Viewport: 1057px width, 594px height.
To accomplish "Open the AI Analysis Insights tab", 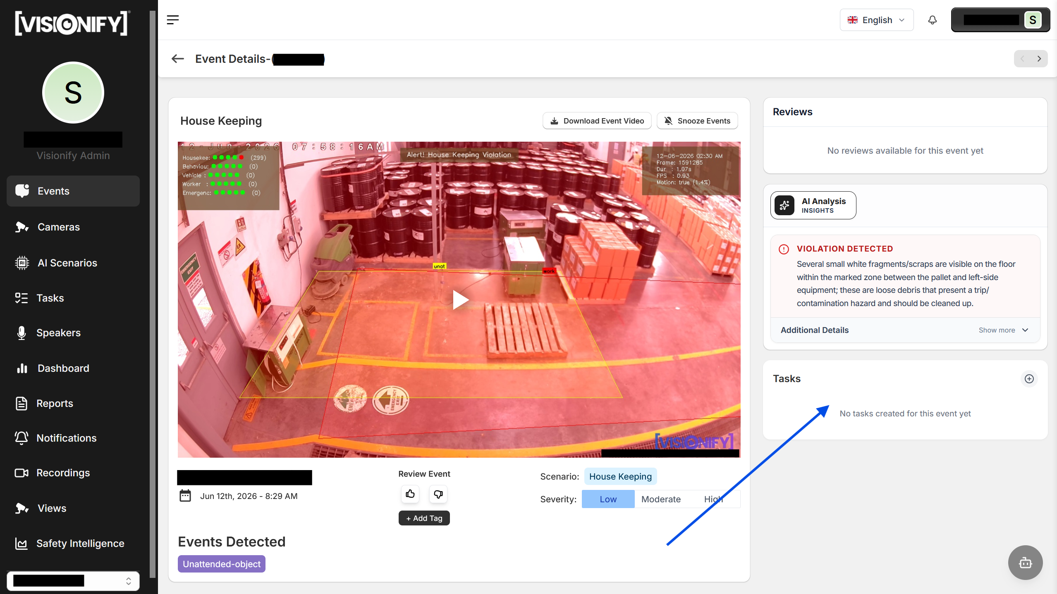I will coord(813,205).
